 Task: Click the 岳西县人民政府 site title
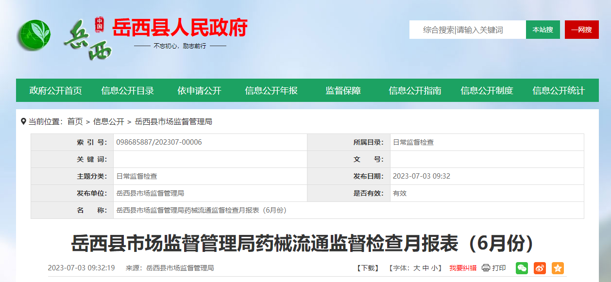[x=180, y=28]
